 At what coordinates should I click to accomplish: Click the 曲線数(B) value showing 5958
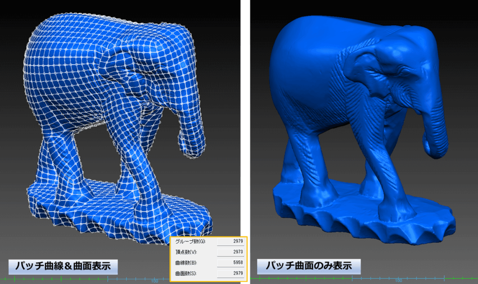230,263
